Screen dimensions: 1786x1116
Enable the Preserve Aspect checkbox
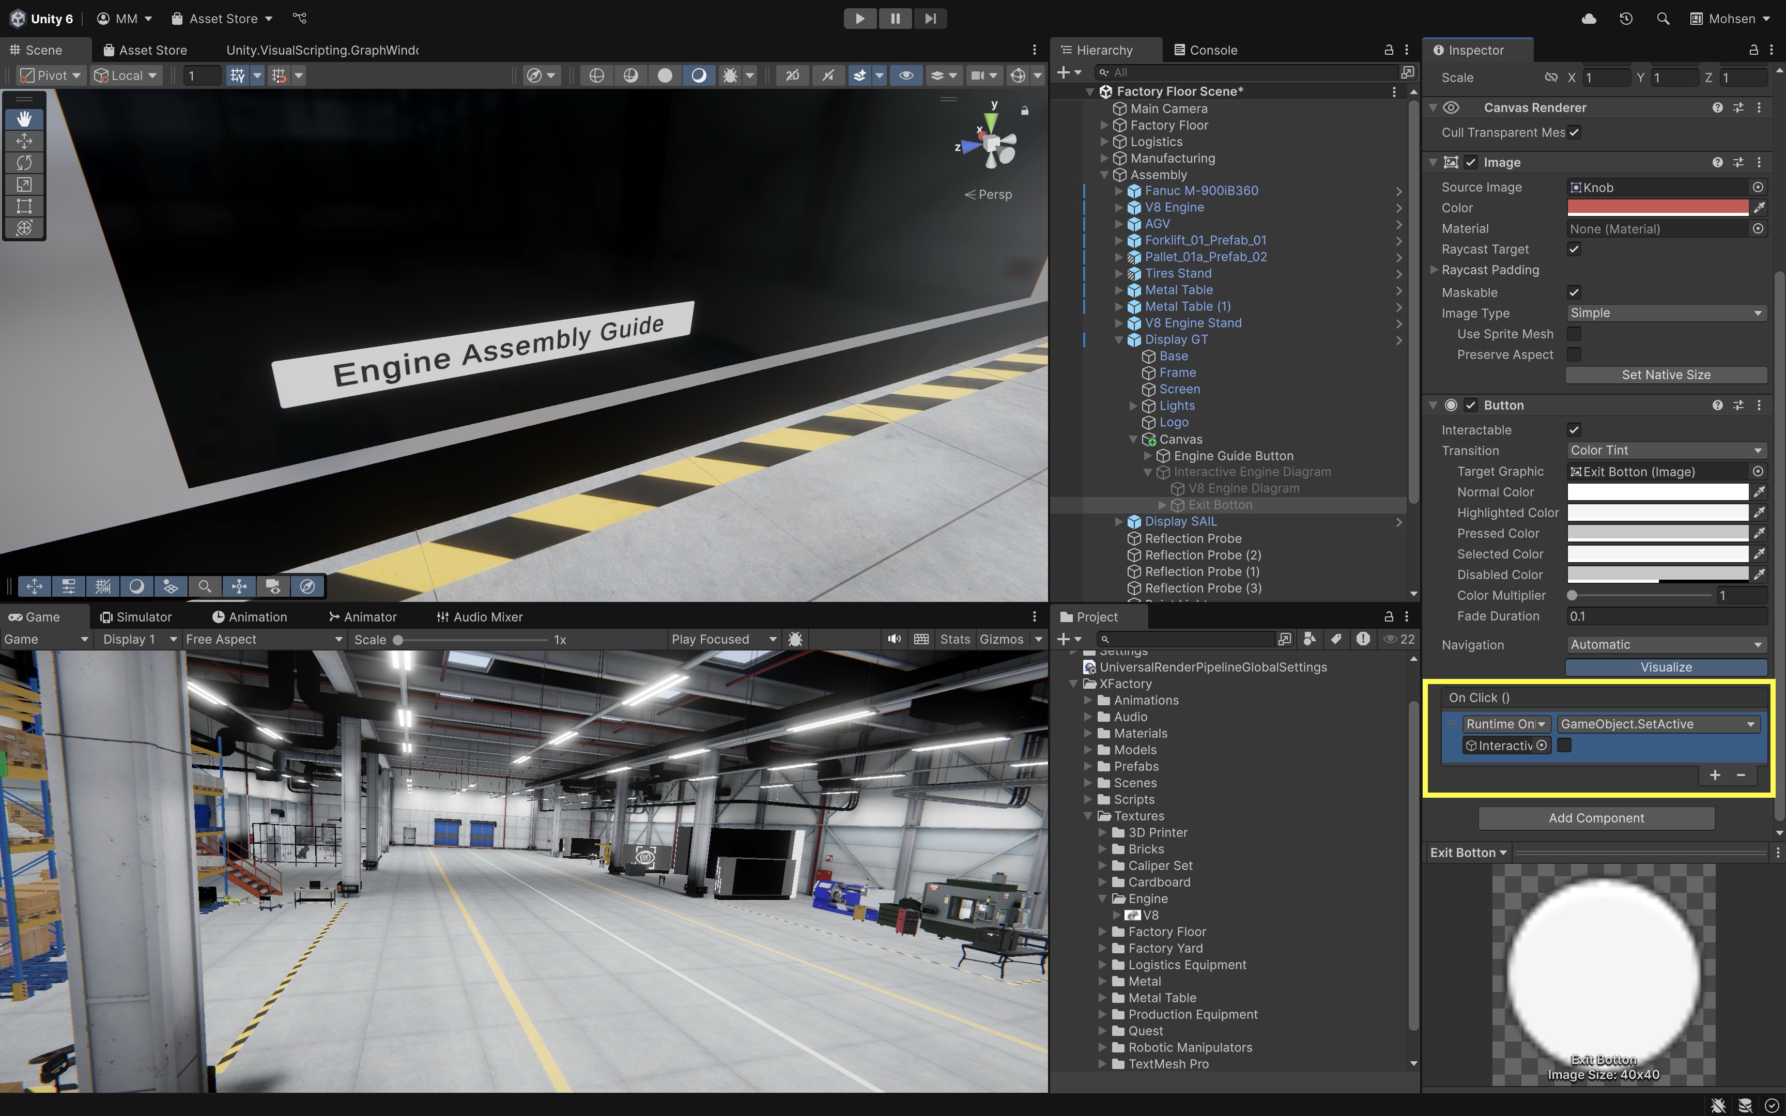pos(1574,354)
